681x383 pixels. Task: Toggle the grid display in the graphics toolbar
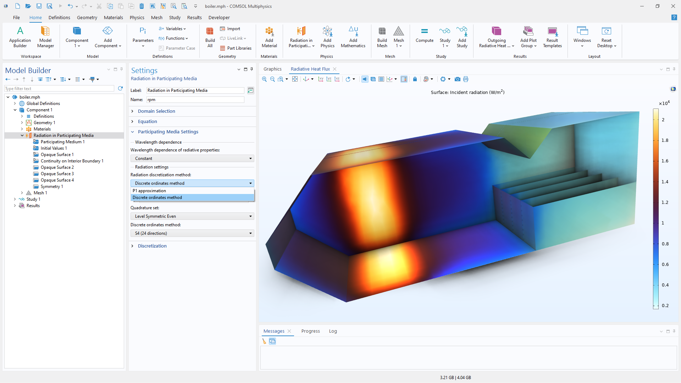click(381, 79)
